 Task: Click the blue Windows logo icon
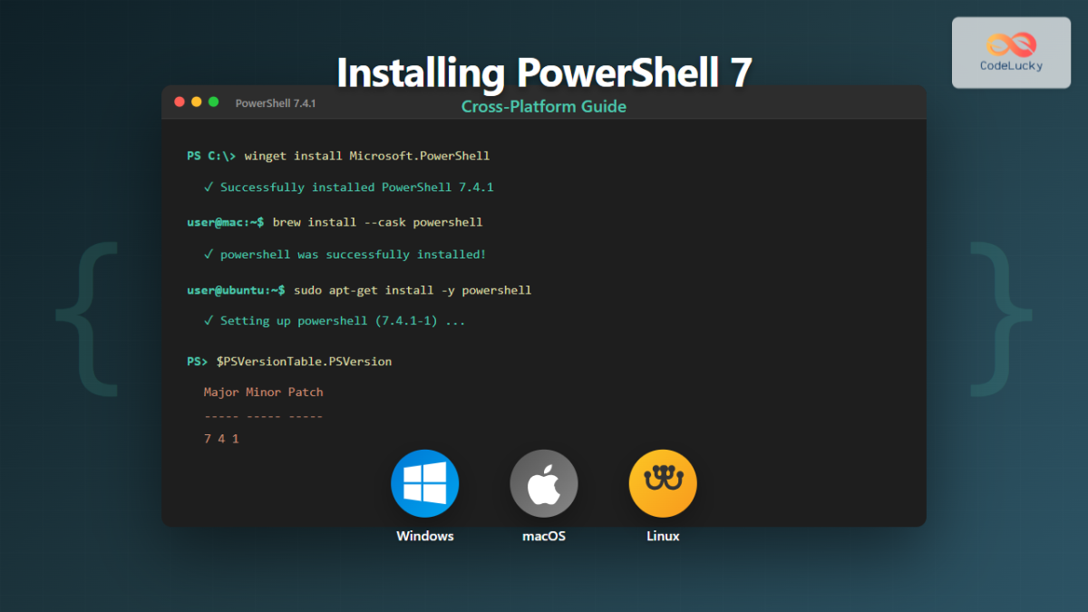click(x=424, y=483)
